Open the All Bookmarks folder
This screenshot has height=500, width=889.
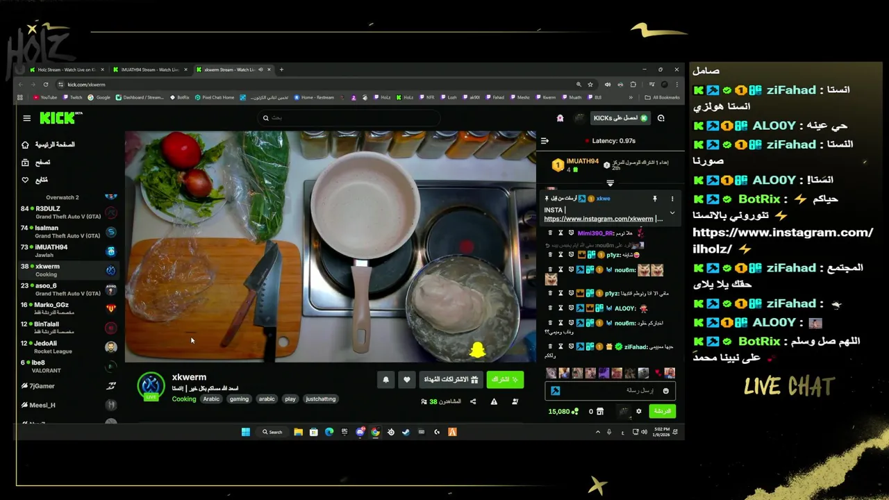663,97
